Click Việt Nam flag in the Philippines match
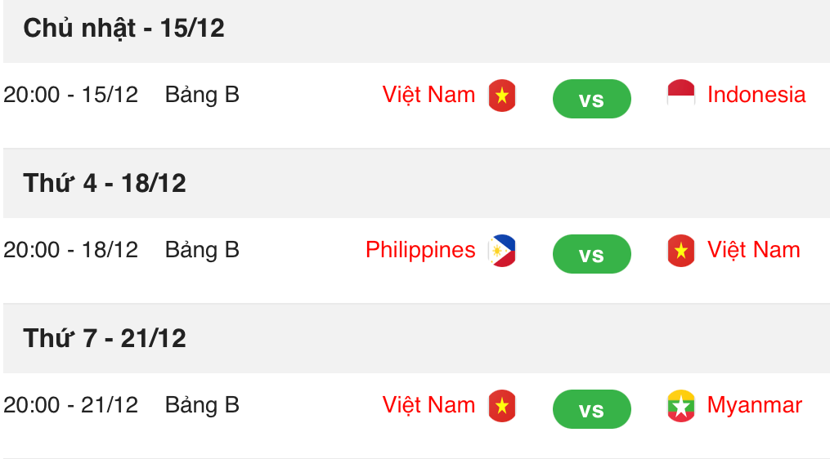 [680, 250]
